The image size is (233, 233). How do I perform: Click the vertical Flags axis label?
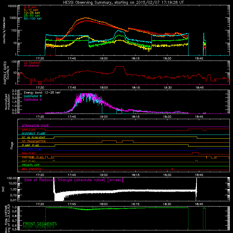(x=12, y=145)
